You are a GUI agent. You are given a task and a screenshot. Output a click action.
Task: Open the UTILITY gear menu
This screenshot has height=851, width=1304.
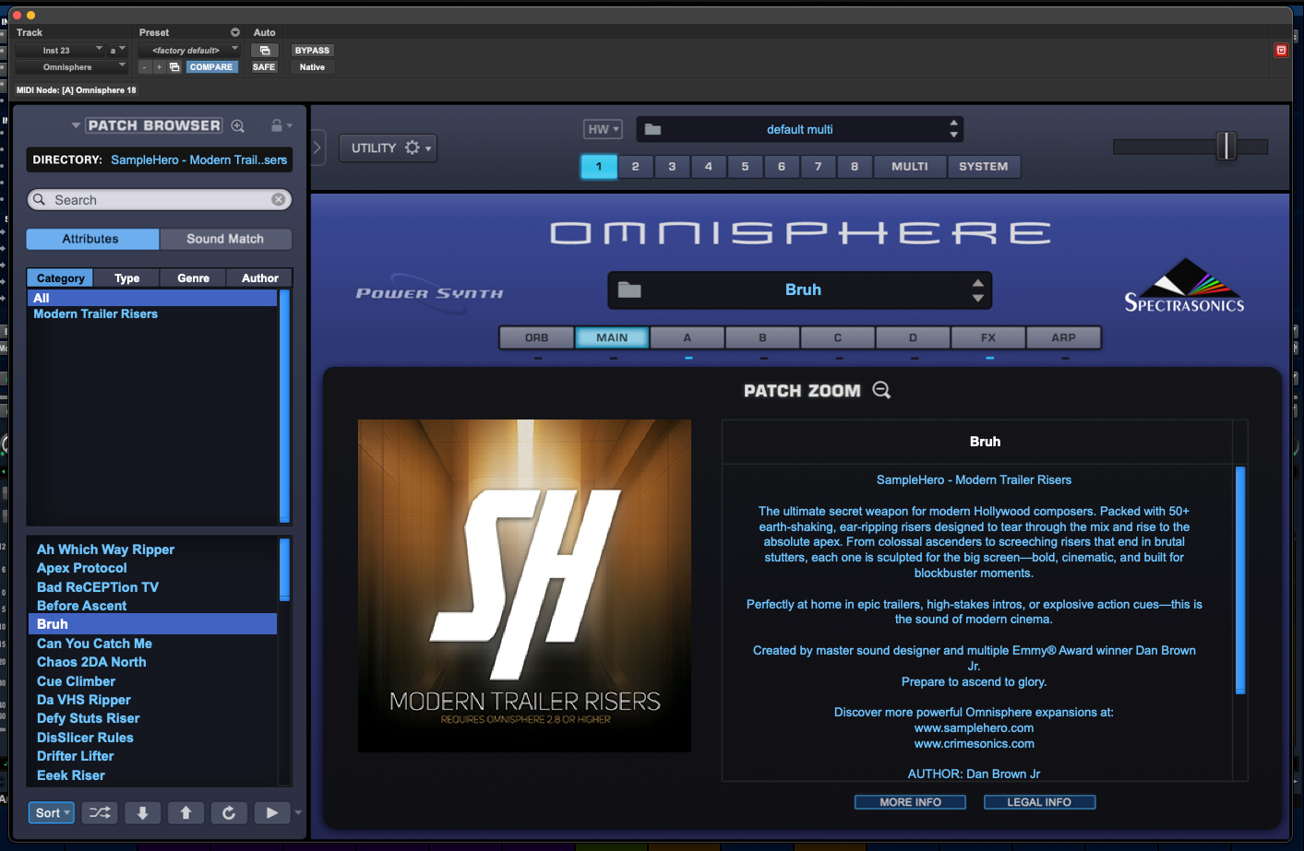tap(389, 148)
